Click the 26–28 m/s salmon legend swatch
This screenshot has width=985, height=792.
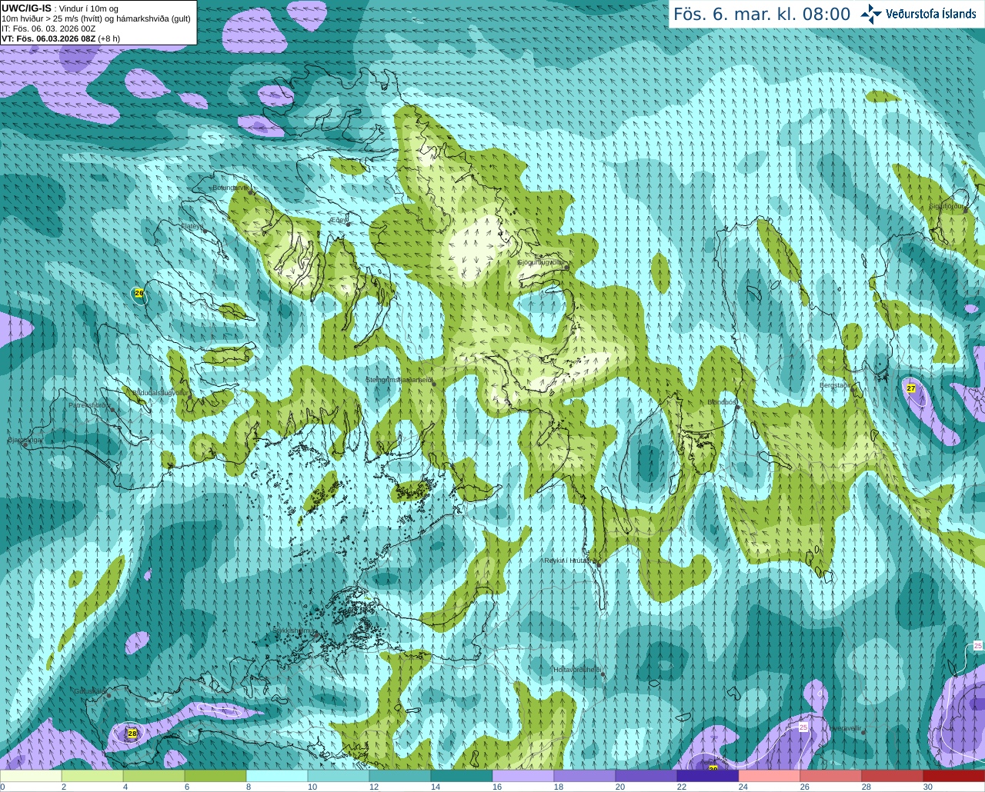pyautogui.click(x=831, y=776)
